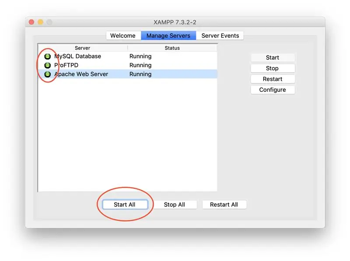Switch to the Welcome tab

[x=123, y=36]
